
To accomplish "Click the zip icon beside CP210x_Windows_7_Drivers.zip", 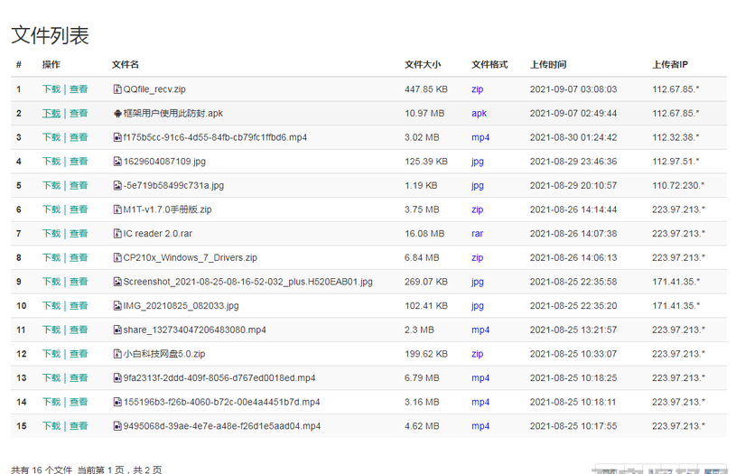I will click(117, 257).
